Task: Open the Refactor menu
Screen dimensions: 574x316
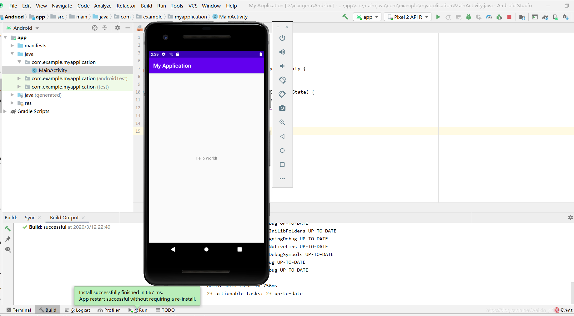Action: [x=126, y=6]
